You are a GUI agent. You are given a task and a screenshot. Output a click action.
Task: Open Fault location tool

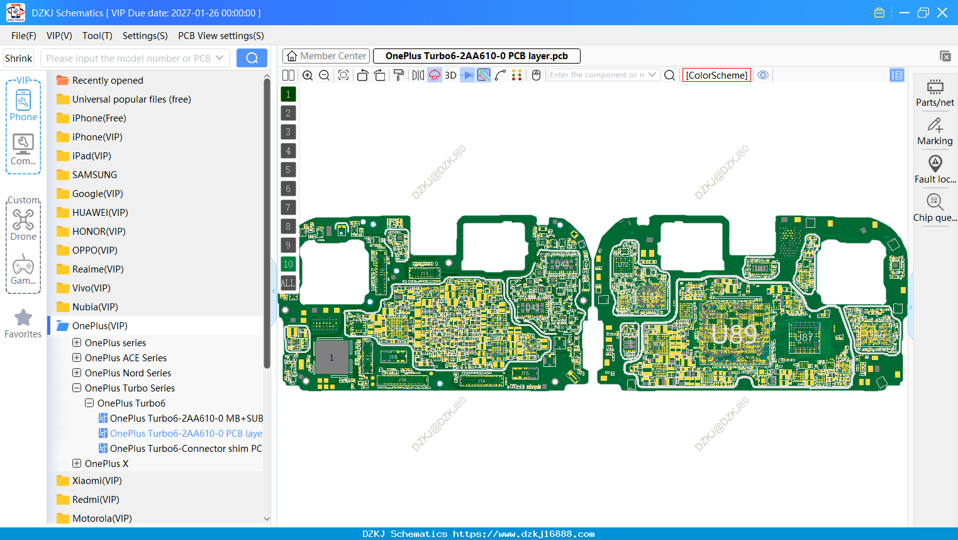(935, 170)
